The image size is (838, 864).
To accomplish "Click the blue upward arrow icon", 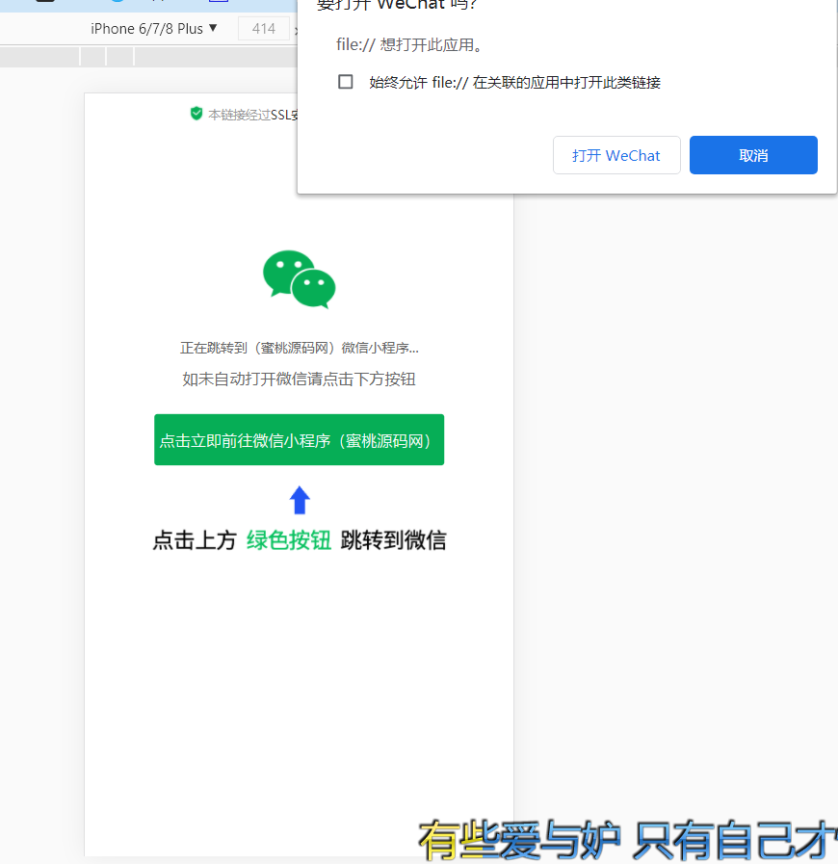I will pos(299,498).
